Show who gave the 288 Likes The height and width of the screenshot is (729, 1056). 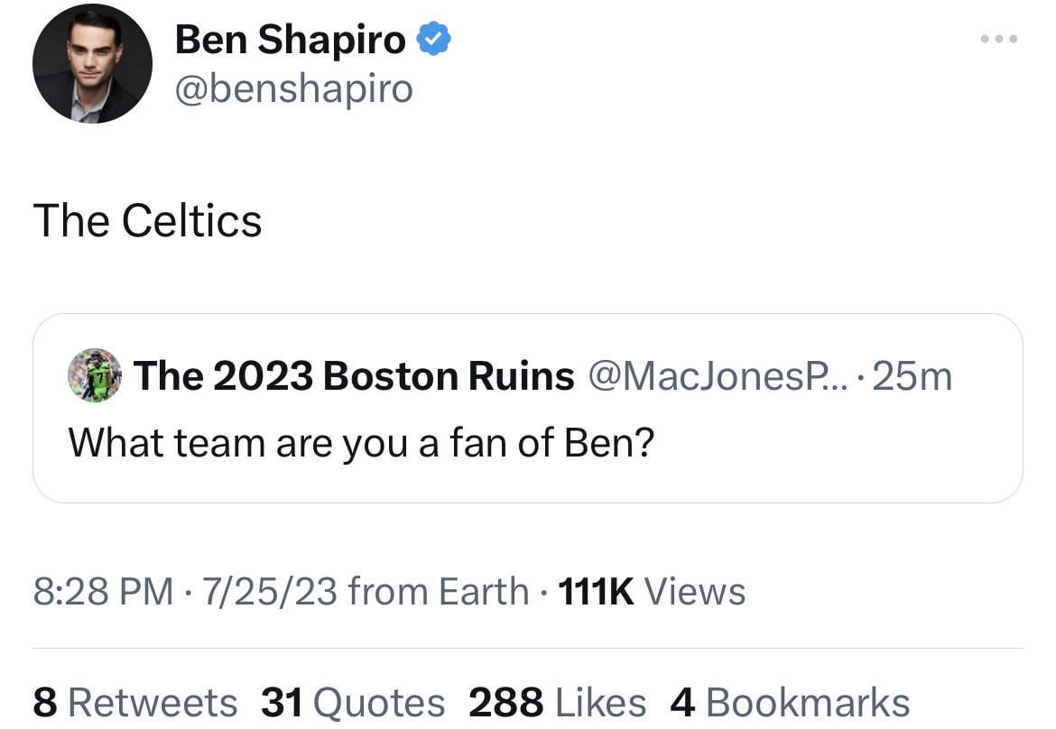coord(558,703)
